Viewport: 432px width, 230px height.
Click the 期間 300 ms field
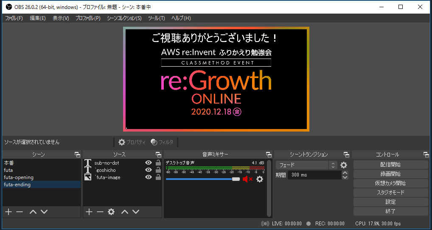tap(314, 175)
